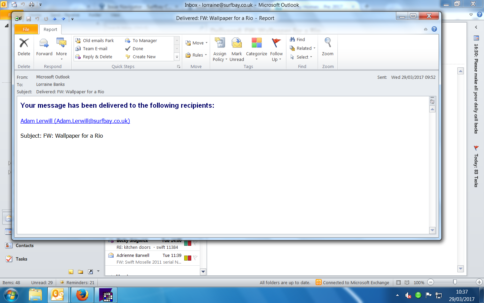Run the Reply & Delete quick step
The width and height of the screenshot is (484, 303).
(94, 57)
